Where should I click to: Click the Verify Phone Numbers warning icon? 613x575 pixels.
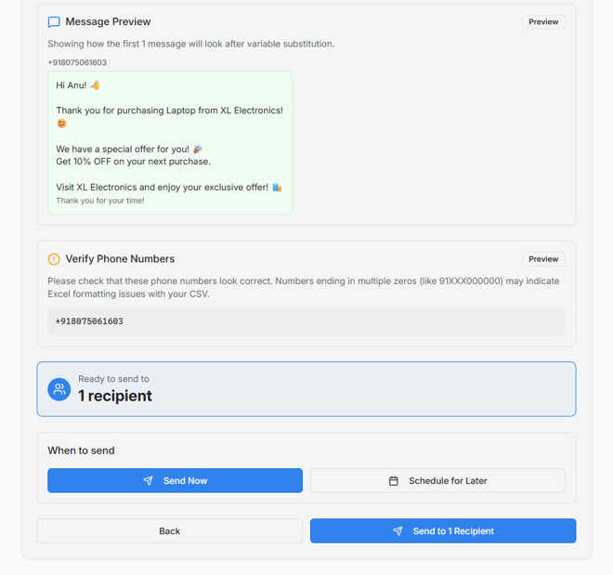tap(54, 259)
